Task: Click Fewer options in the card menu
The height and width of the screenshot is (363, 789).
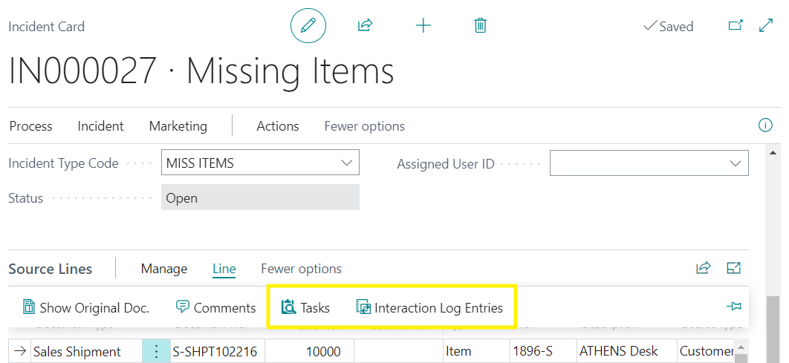Action: tap(364, 125)
